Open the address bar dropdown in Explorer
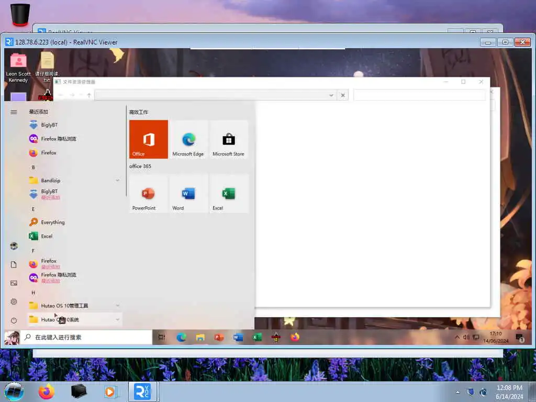The width and height of the screenshot is (536, 402). click(331, 95)
